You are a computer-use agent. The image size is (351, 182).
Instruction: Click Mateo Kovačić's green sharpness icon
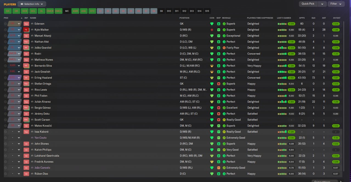click(219, 126)
